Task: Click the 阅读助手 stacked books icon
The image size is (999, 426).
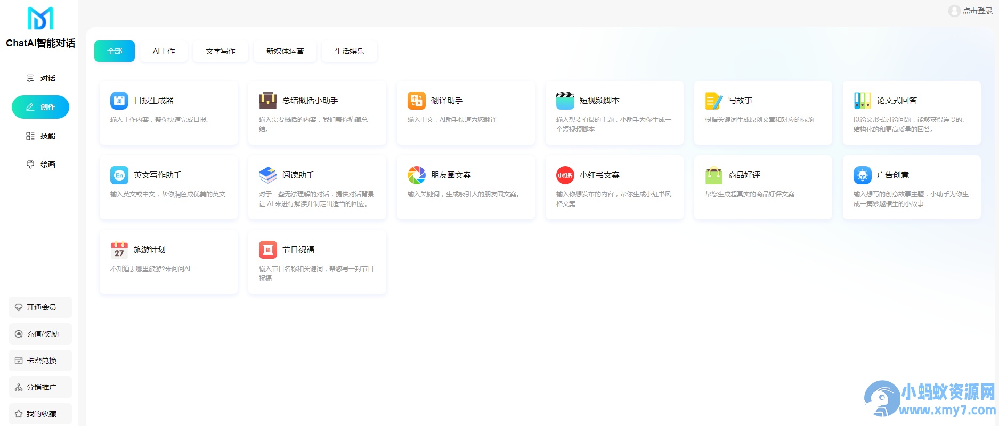Action: (267, 175)
